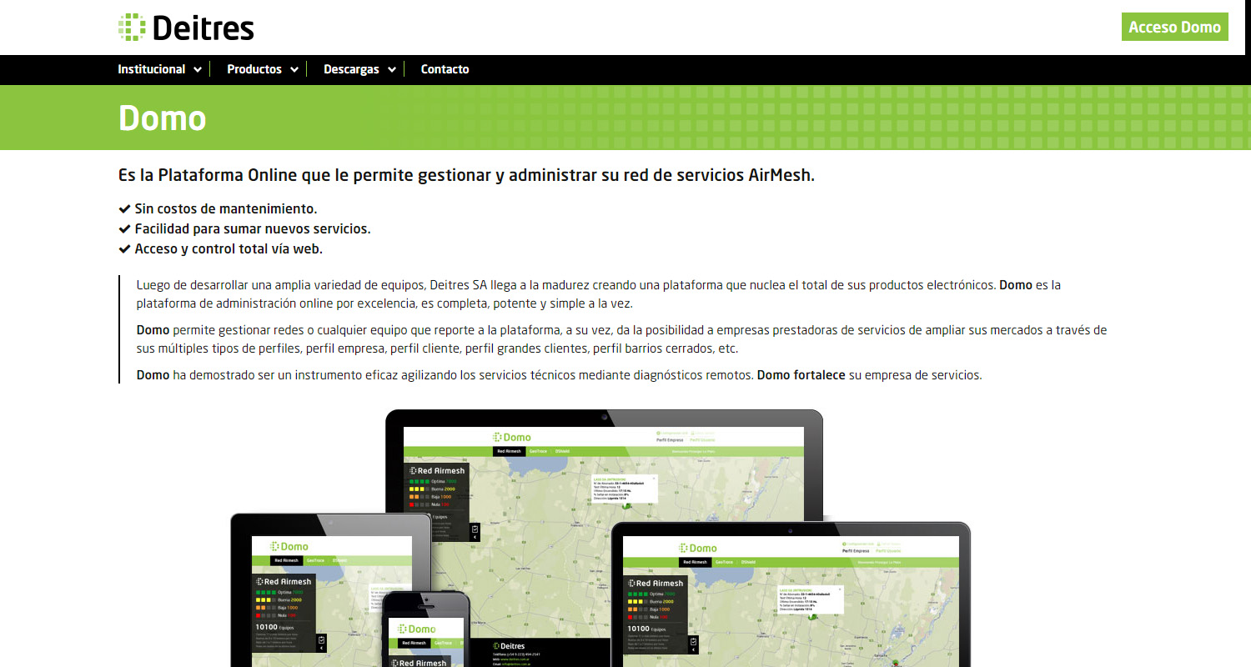Click the clipboard icon on the right tablet panel
1251x667 pixels.
click(693, 642)
